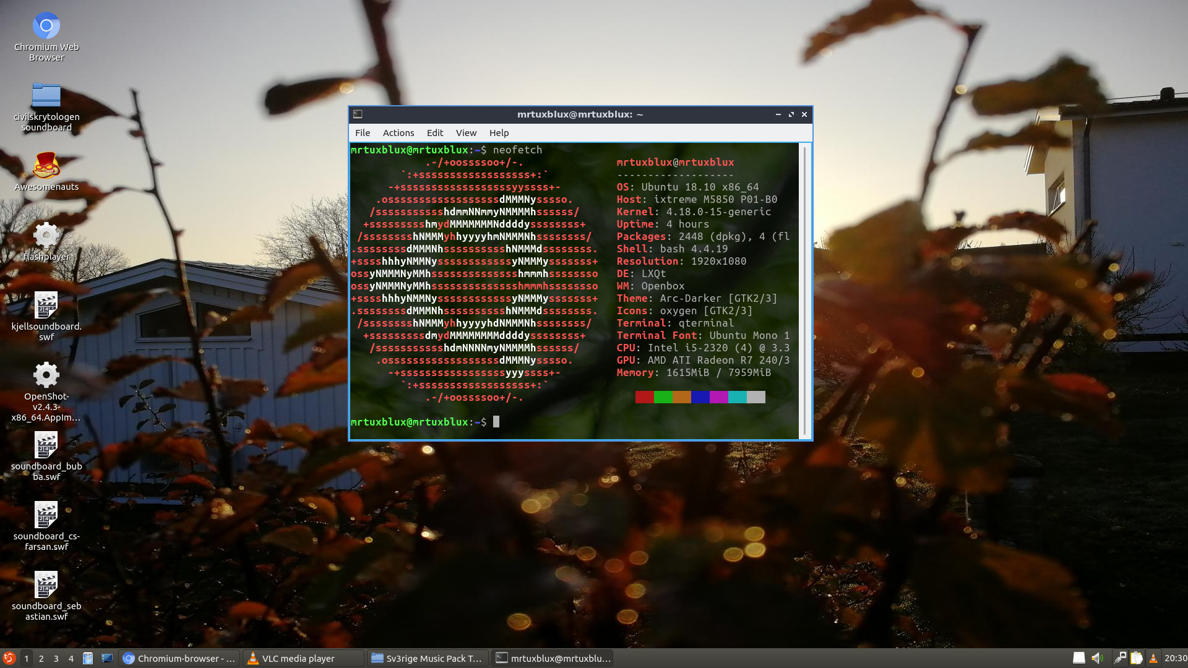Open the clipboard manager tray icon

pyautogui.click(x=1137, y=658)
